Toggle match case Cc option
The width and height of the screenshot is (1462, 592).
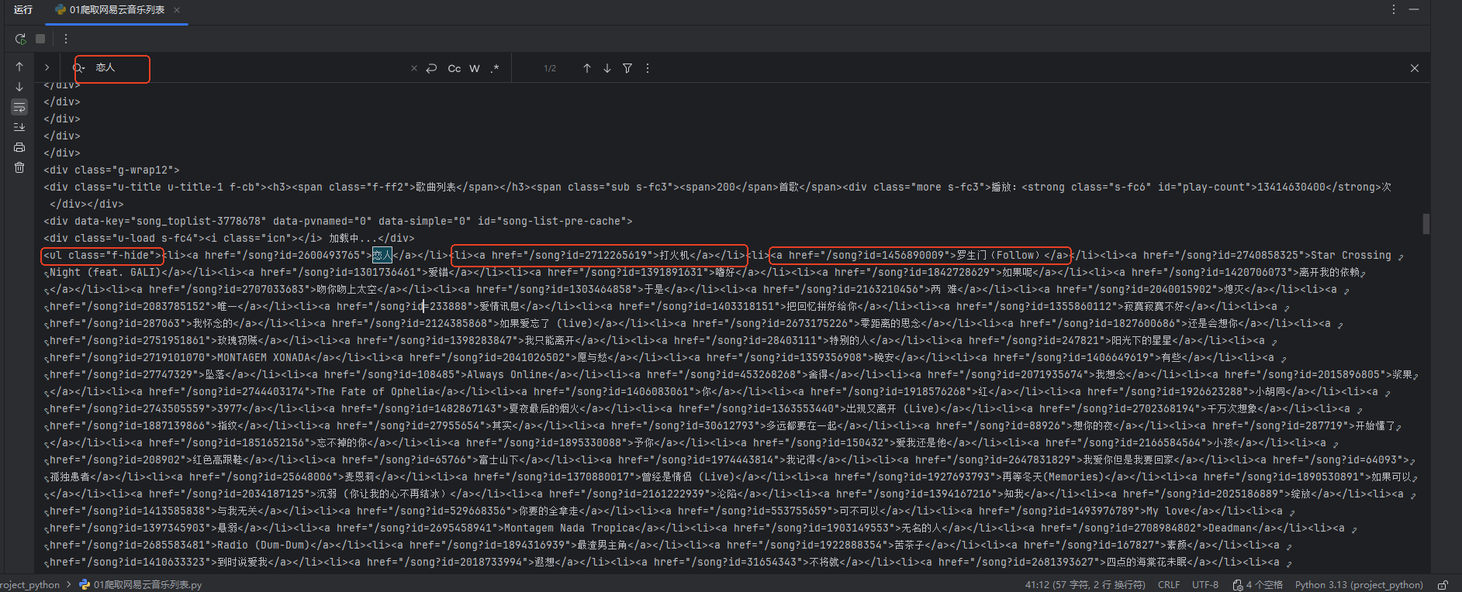tap(454, 68)
